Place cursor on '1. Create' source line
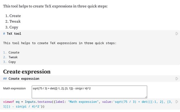This screenshot has width=180, height=112. [x=11, y=52]
